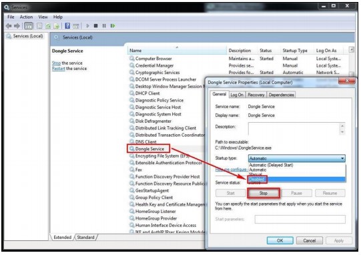Viewport: 361px width, 255px height.
Task: Click Cancel in Dongle Service Properties
Action: click(x=309, y=240)
